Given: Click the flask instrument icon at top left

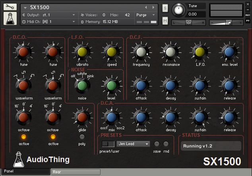Looking at the screenshot, I should 10,18.
